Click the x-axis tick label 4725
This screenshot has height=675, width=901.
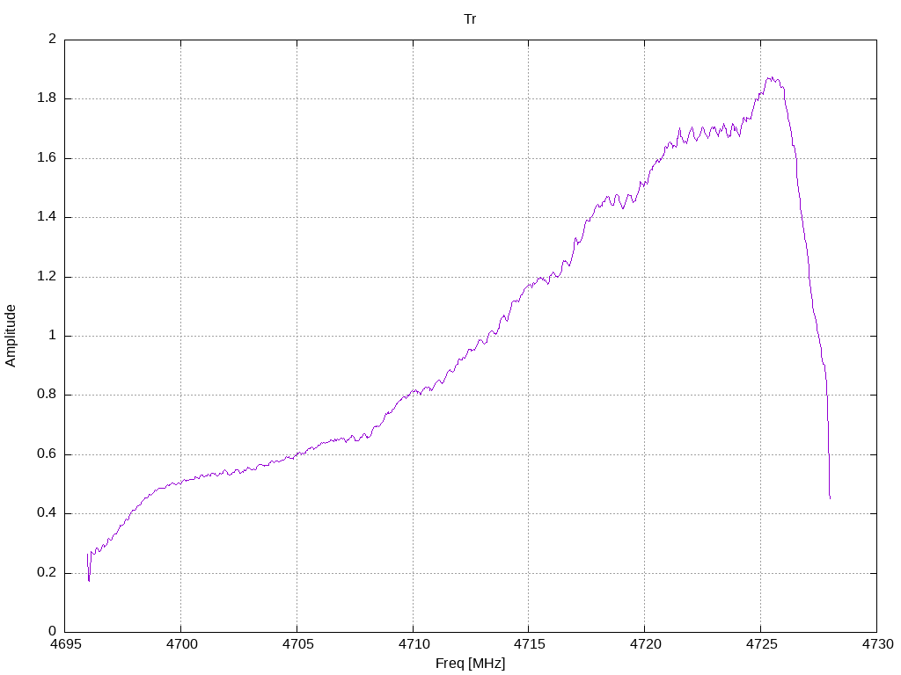(762, 644)
